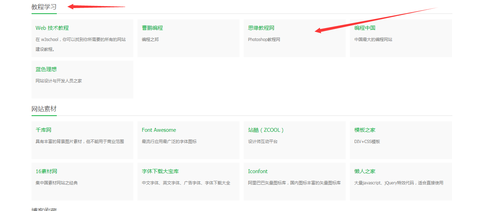Open the 懒人之家 link
486x211 pixels.
pyautogui.click(x=365, y=171)
